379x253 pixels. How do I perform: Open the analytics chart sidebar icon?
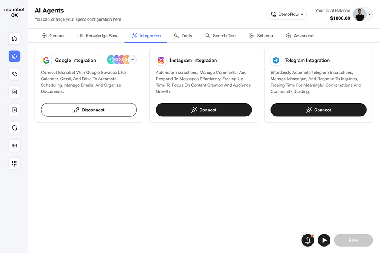[14, 92]
